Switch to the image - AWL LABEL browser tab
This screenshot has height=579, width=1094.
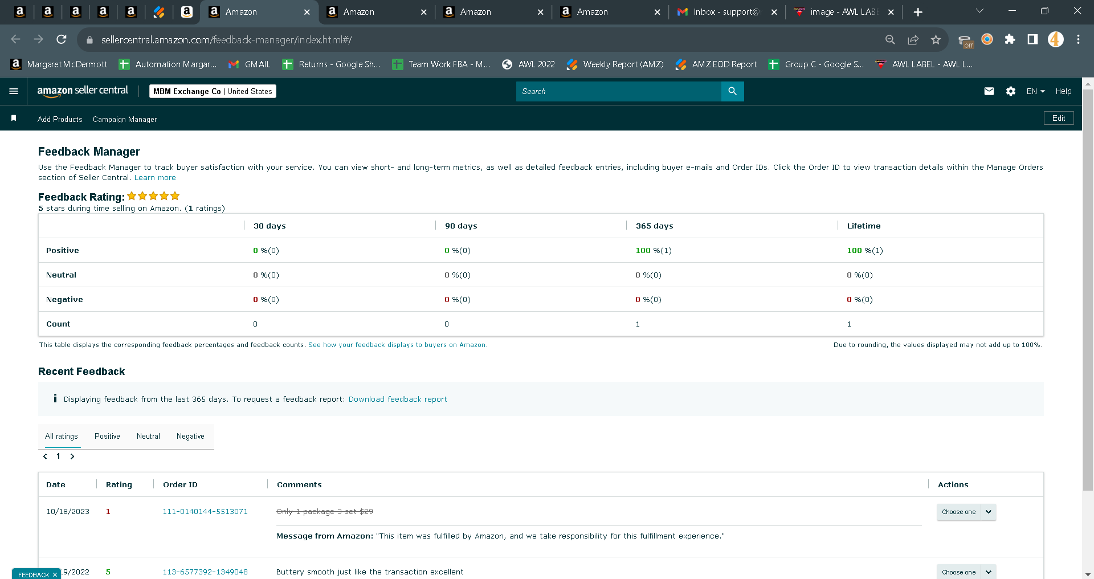click(x=844, y=12)
